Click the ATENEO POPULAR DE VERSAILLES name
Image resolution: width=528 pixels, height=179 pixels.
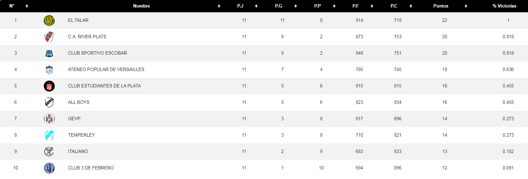tap(106, 70)
